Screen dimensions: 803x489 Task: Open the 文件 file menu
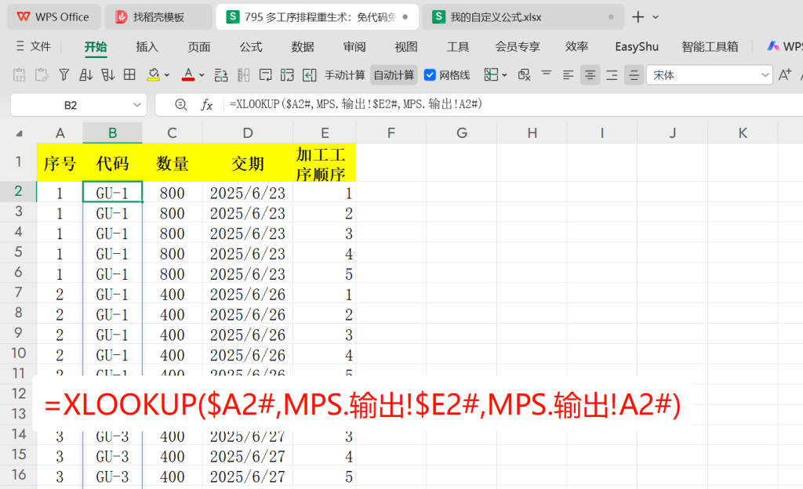click(x=33, y=46)
